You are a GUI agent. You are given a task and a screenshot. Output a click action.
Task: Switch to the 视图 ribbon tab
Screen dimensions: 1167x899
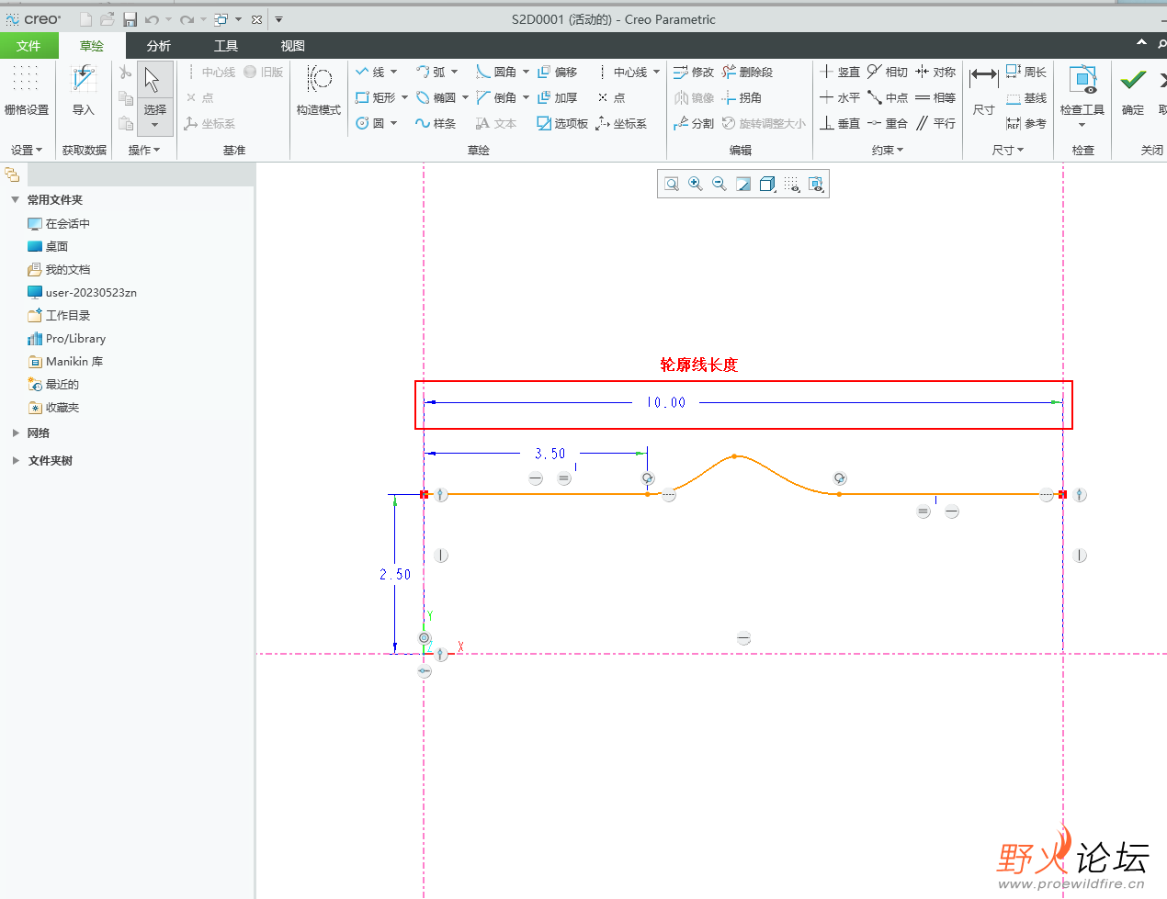point(293,46)
